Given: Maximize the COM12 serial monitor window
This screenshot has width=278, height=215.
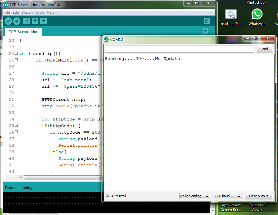Looking at the screenshot, I should point(256,38).
